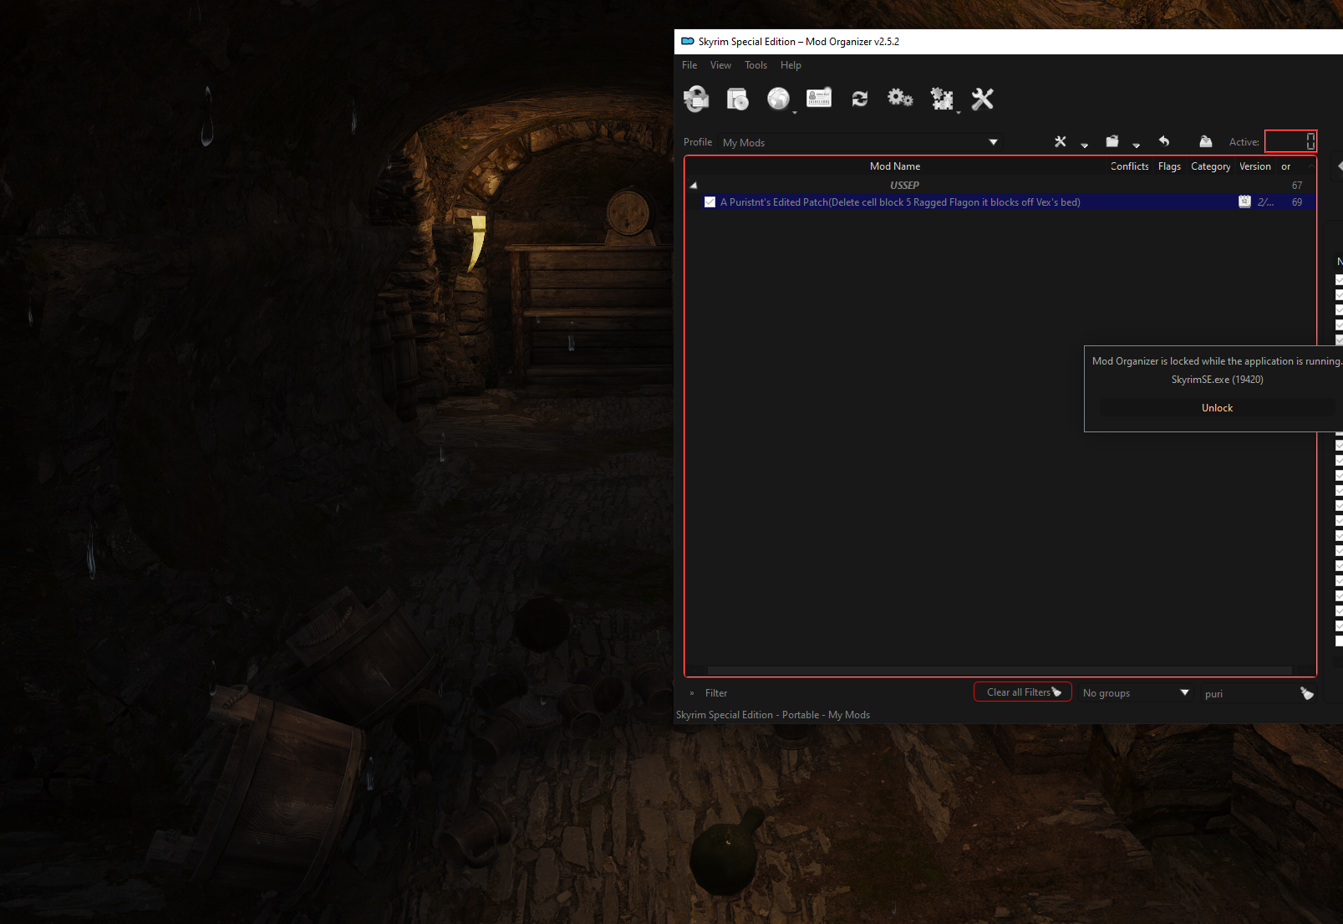Sort by the Mod Name column header

click(895, 166)
